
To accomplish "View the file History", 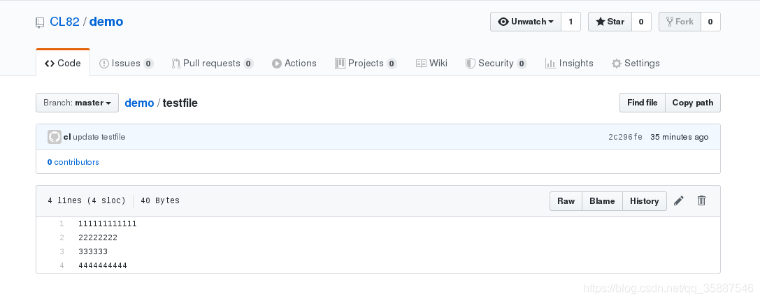I will [644, 201].
